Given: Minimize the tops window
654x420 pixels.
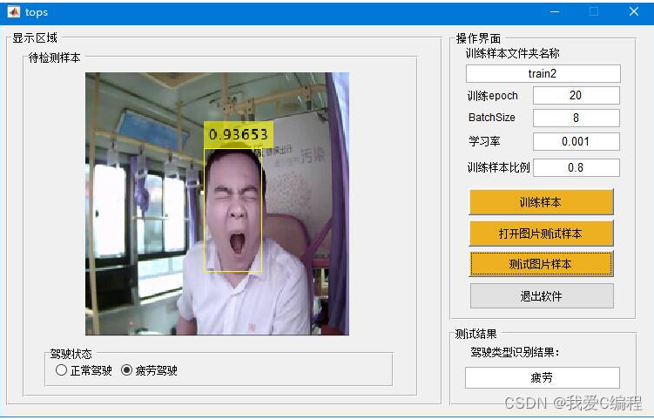Looking at the screenshot, I should pyautogui.click(x=554, y=12).
